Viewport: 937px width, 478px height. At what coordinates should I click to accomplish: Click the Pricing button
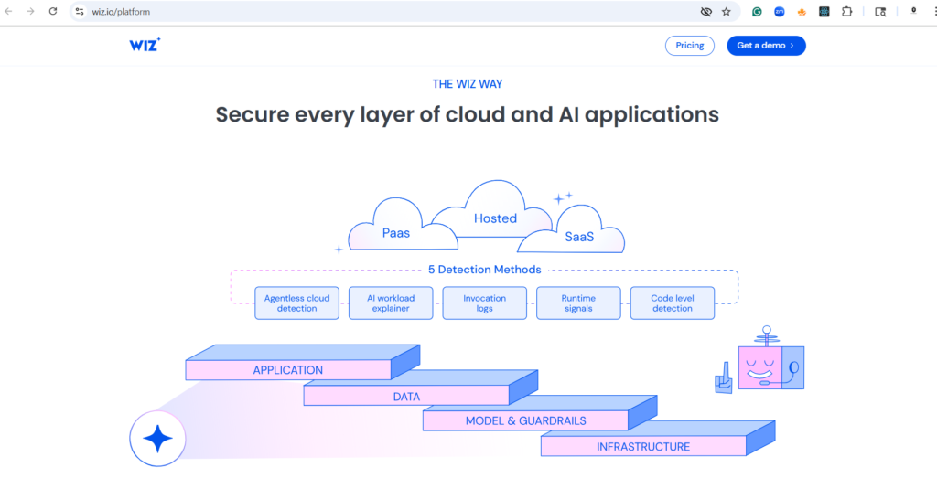click(x=690, y=46)
